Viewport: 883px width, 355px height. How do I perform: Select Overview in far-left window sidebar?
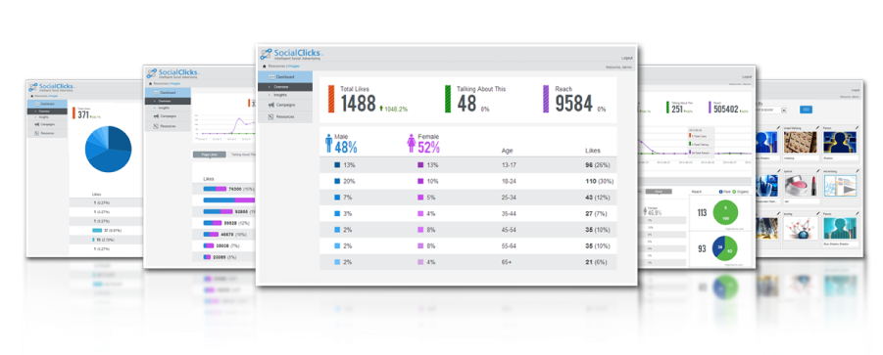tap(47, 111)
